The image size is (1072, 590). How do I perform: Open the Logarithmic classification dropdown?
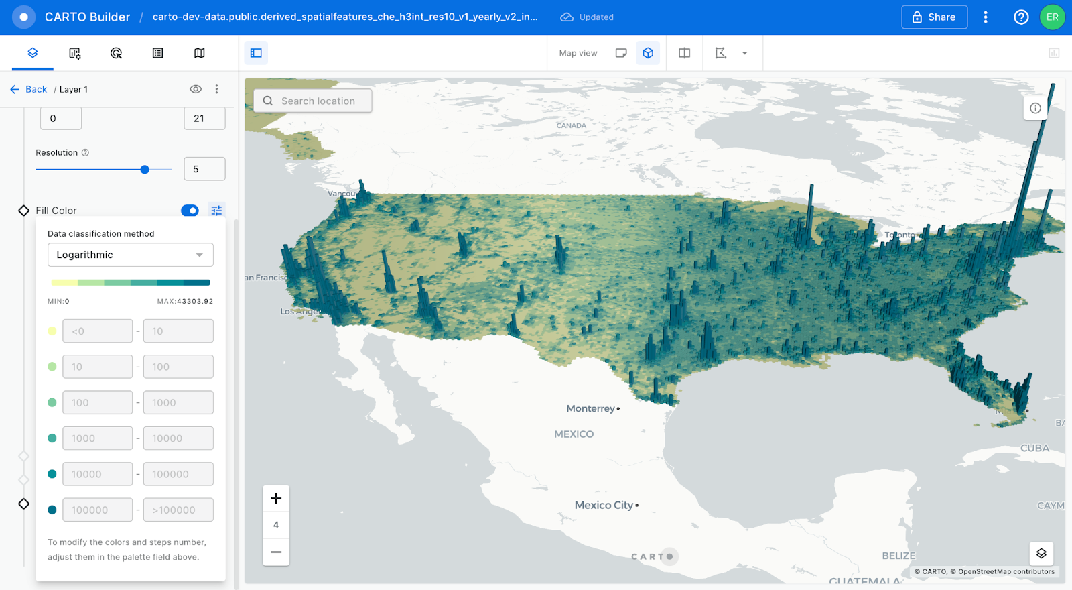(131, 255)
